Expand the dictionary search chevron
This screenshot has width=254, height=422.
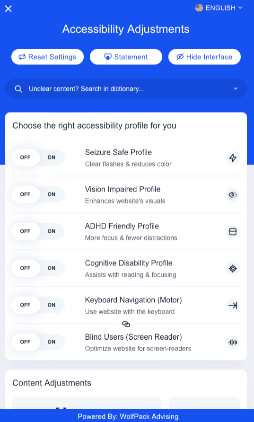click(x=236, y=88)
